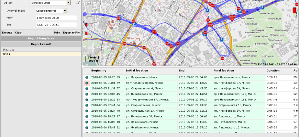Expand the Report templates section

point(41,38)
